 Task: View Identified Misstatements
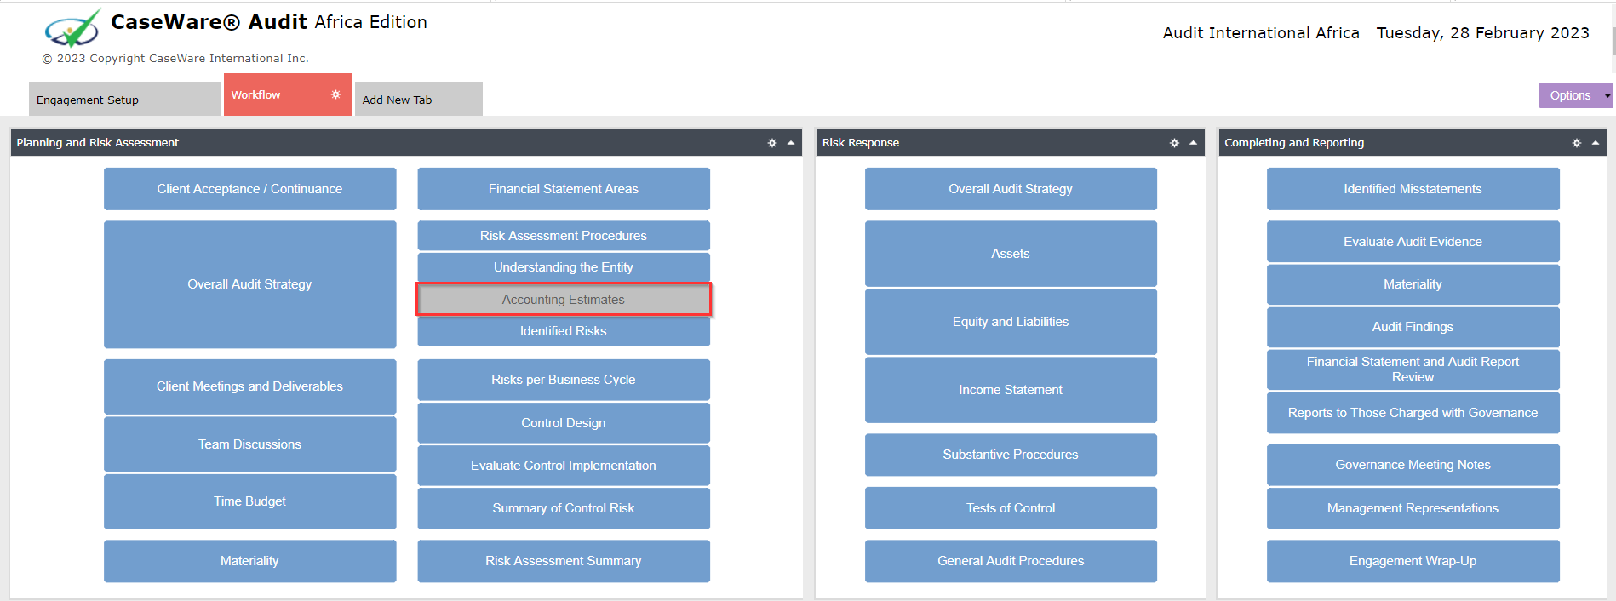tap(1413, 189)
